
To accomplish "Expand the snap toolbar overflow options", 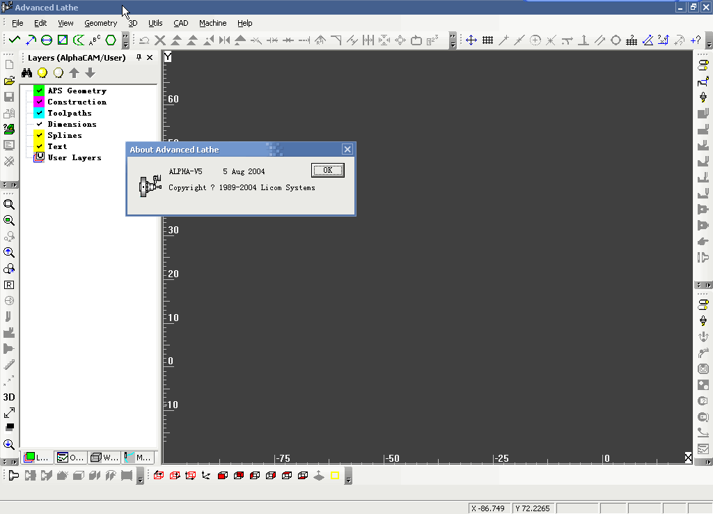I will click(709, 40).
